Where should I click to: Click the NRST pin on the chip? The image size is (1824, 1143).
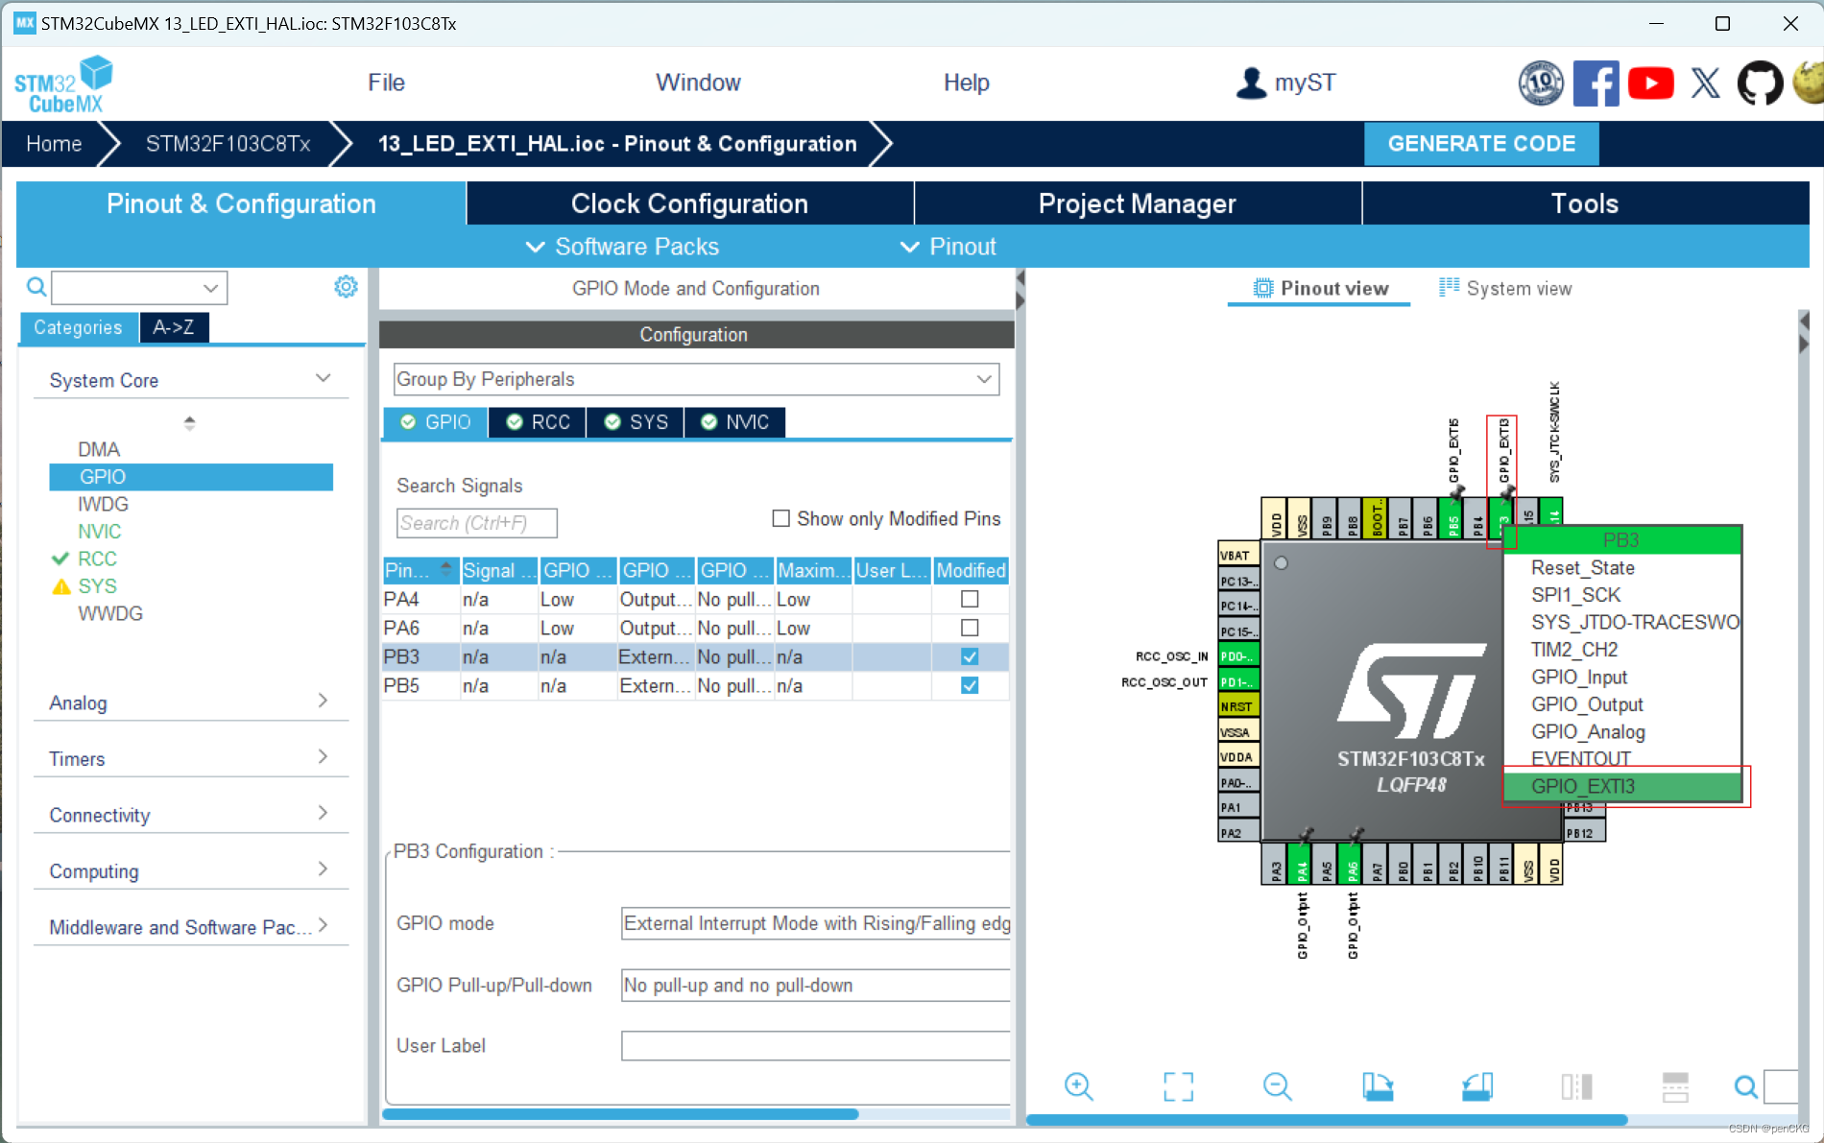[x=1237, y=706]
